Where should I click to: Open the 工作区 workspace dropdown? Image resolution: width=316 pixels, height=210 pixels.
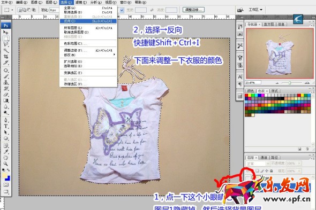[255, 10]
